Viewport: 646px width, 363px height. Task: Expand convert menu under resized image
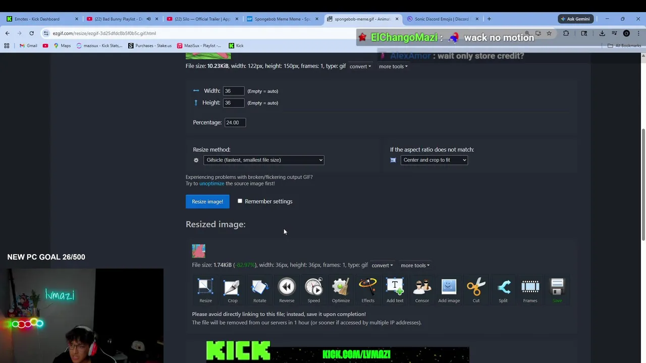[382, 265]
